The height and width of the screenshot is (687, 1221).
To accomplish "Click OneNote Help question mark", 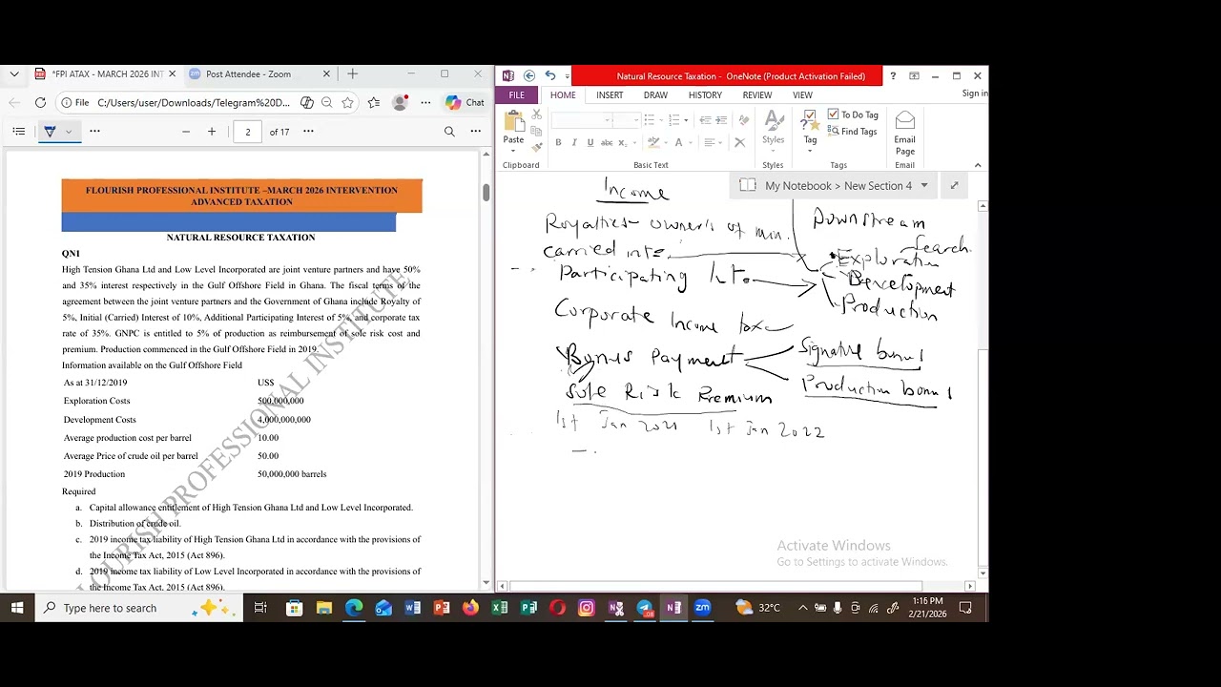I will point(893,76).
